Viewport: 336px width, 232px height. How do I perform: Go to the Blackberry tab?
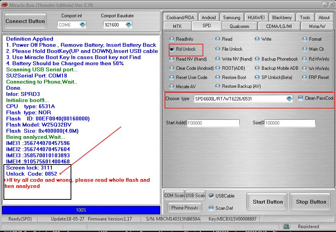282,17
